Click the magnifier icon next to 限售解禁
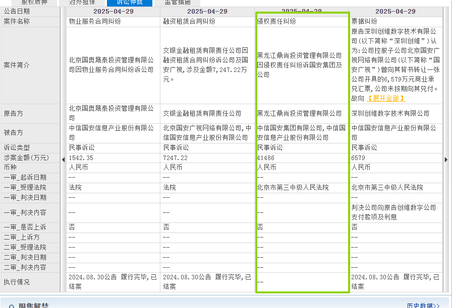This screenshot has height=308, width=452. pos(12,306)
